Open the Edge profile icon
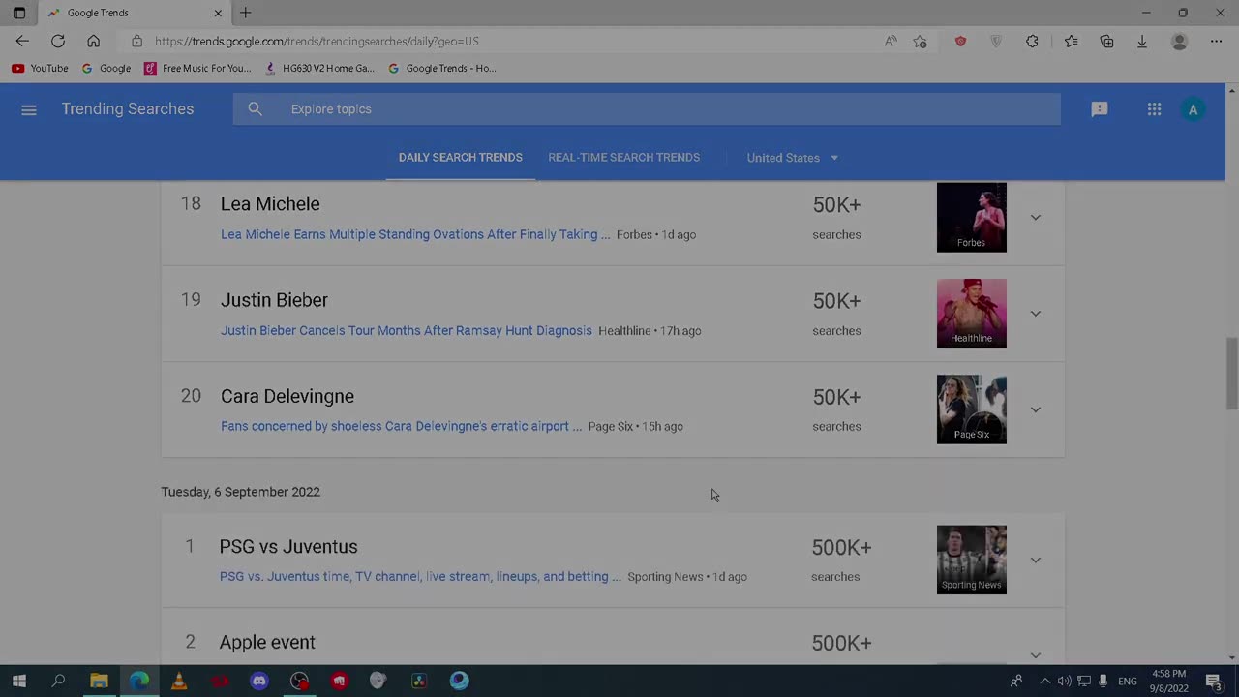 [1179, 41]
